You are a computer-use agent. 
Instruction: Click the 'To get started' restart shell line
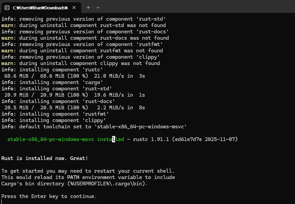[88, 171]
